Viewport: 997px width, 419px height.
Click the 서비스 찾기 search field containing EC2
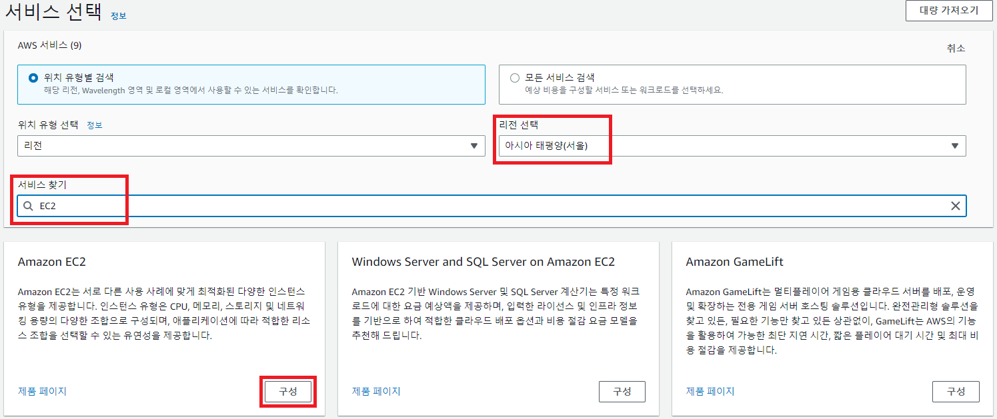491,206
